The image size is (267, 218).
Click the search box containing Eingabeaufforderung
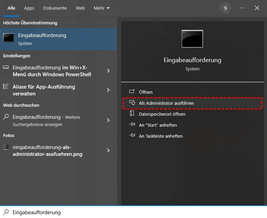(x=133, y=212)
